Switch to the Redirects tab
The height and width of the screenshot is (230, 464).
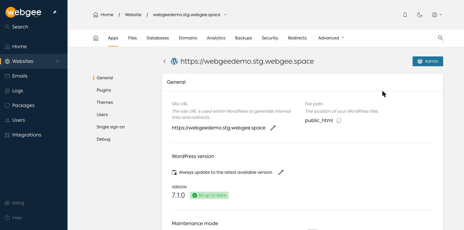(x=297, y=38)
